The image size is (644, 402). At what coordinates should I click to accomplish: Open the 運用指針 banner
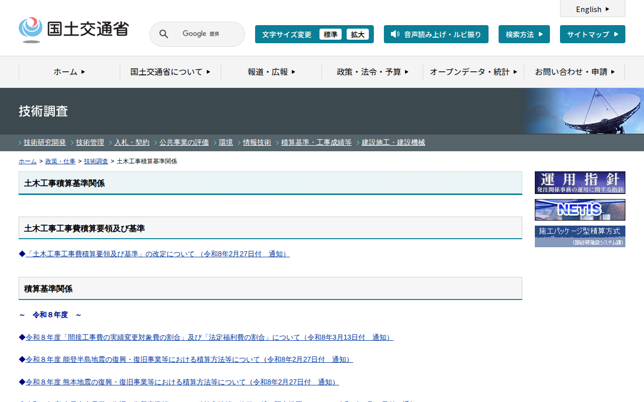pyautogui.click(x=580, y=182)
